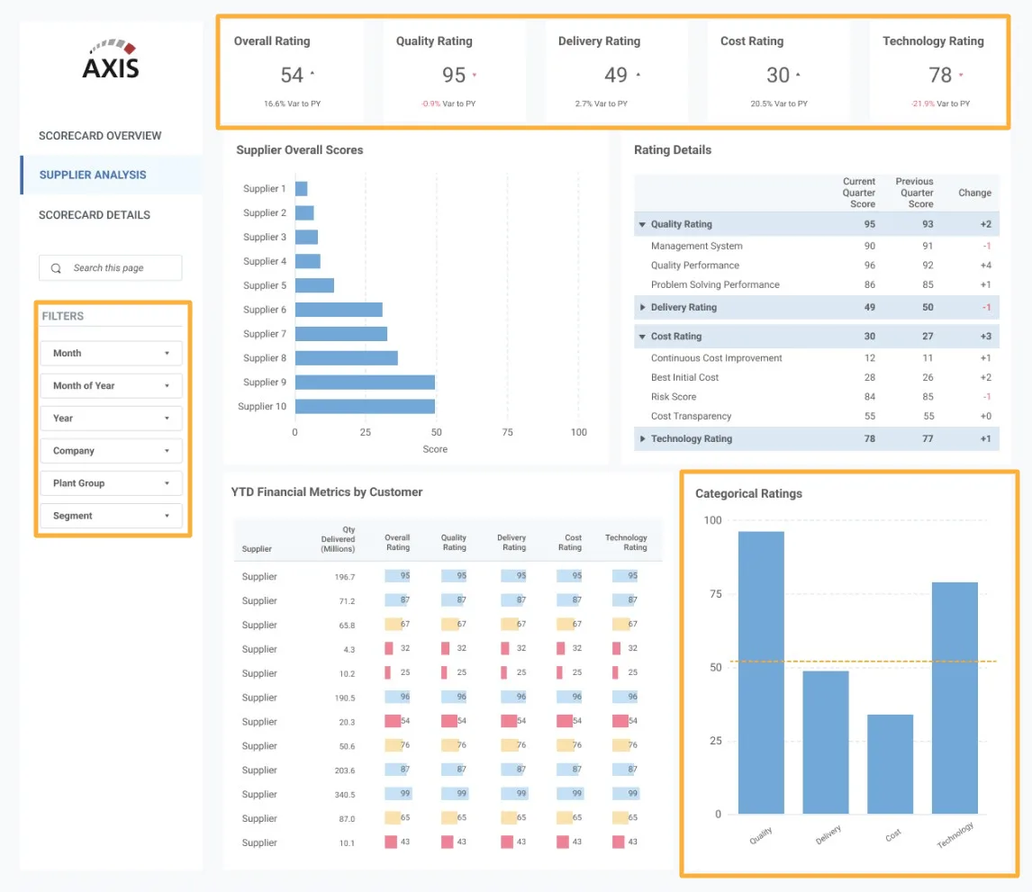Click the AXIS logo

click(111, 59)
